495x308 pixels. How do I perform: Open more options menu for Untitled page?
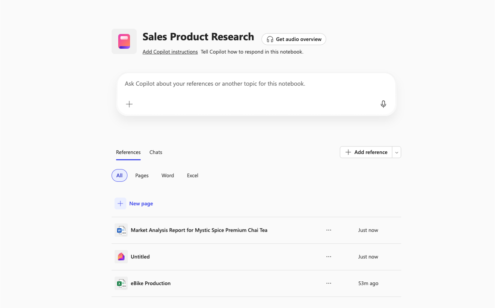point(329,257)
